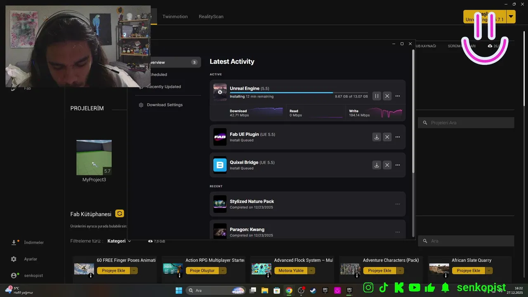The height and width of the screenshot is (297, 528).
Task: Cancel the Unreal Engine 5.5 install
Action: [x=387, y=96]
